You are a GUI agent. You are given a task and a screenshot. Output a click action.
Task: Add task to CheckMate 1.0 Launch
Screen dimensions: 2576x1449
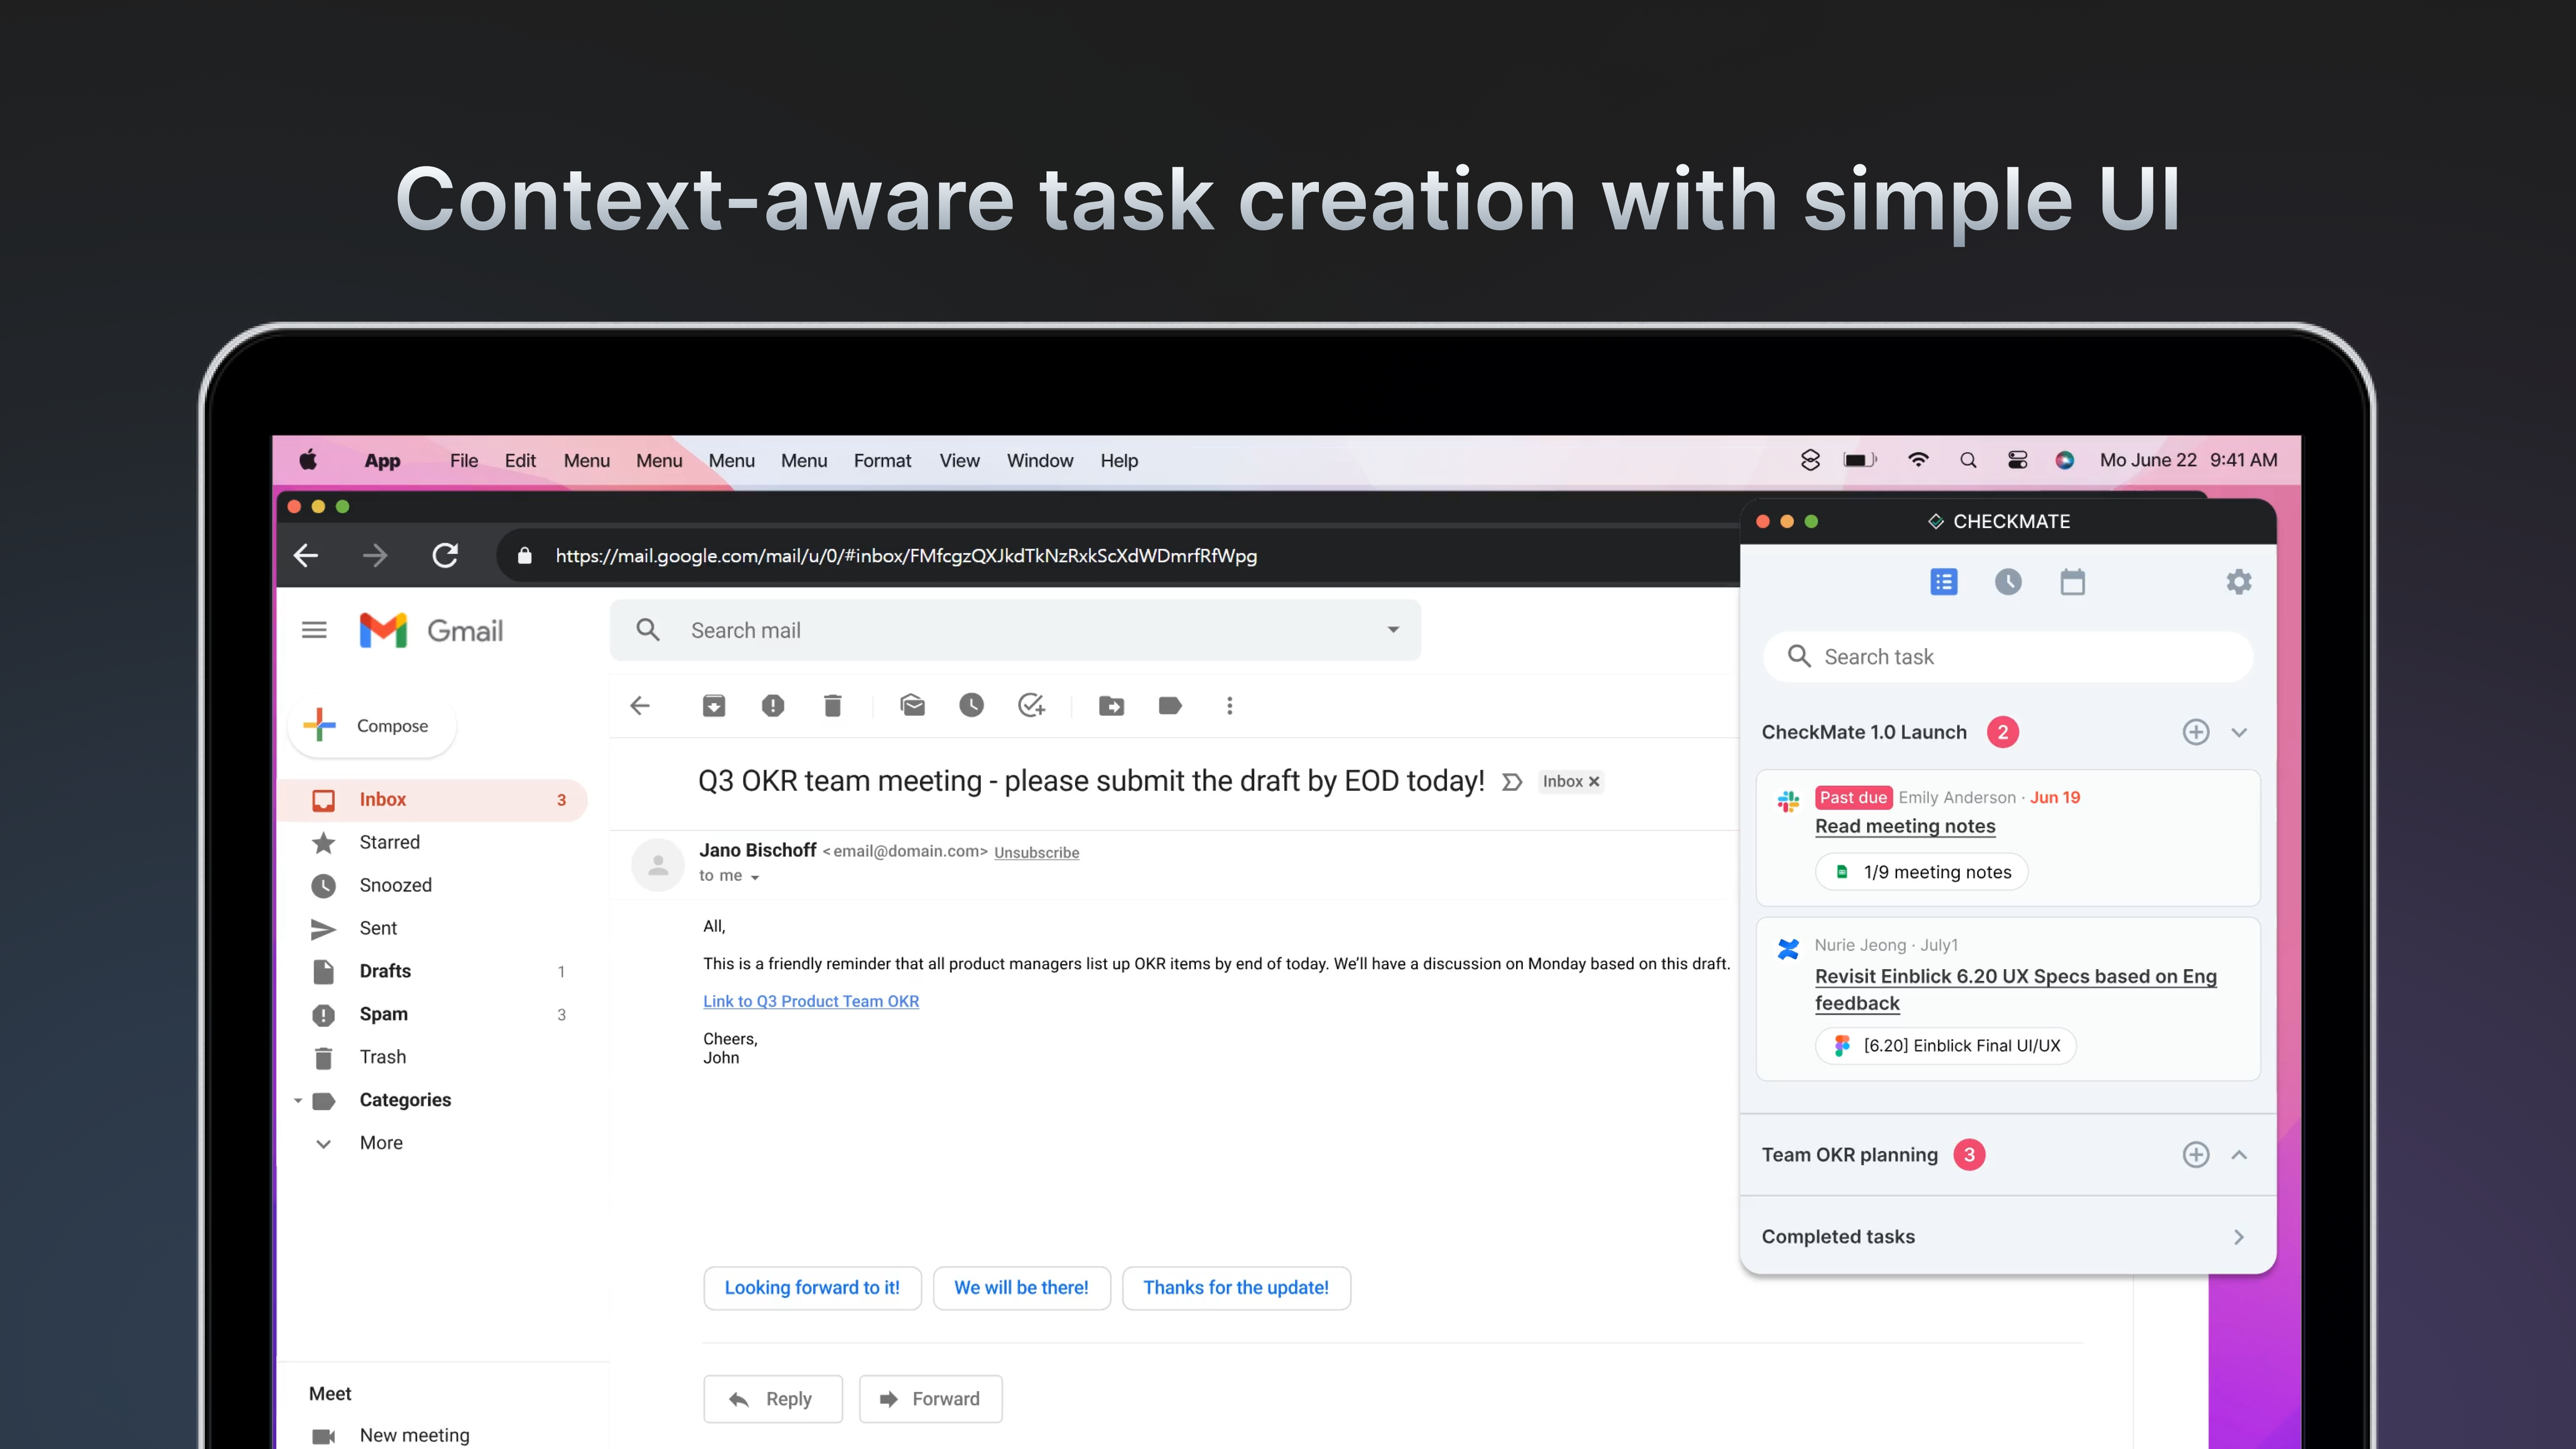(2195, 732)
